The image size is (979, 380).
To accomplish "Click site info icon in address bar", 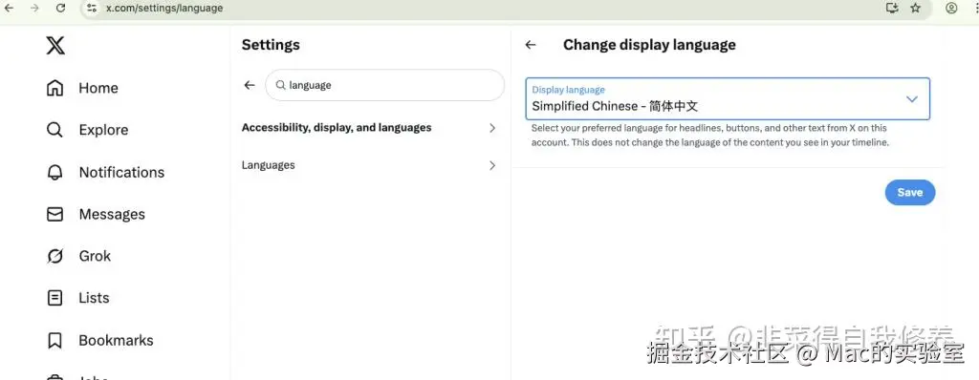I will [92, 8].
